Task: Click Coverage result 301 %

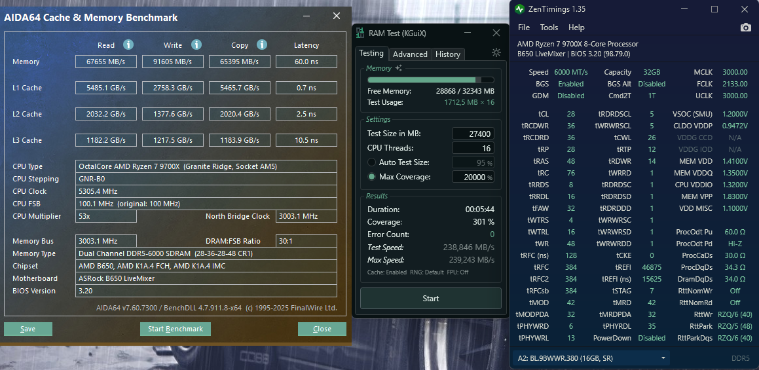Action: click(x=483, y=222)
